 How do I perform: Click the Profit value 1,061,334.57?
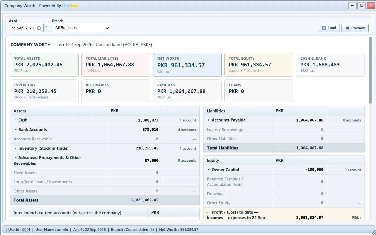(x=310, y=217)
